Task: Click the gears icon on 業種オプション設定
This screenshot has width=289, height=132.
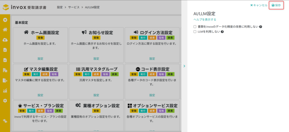Action: pos(78,105)
